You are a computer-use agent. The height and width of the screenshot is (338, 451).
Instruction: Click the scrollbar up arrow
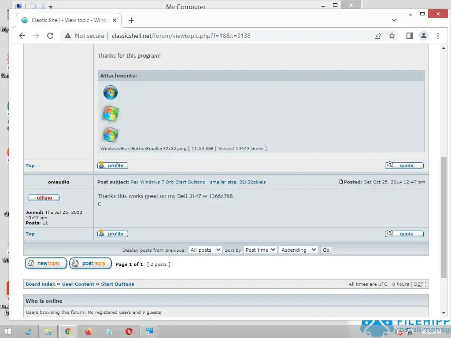[444, 48]
